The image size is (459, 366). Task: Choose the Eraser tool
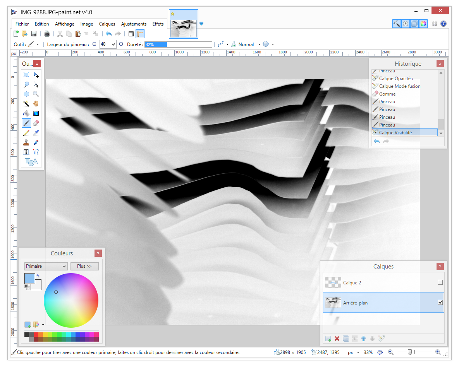[36, 123]
